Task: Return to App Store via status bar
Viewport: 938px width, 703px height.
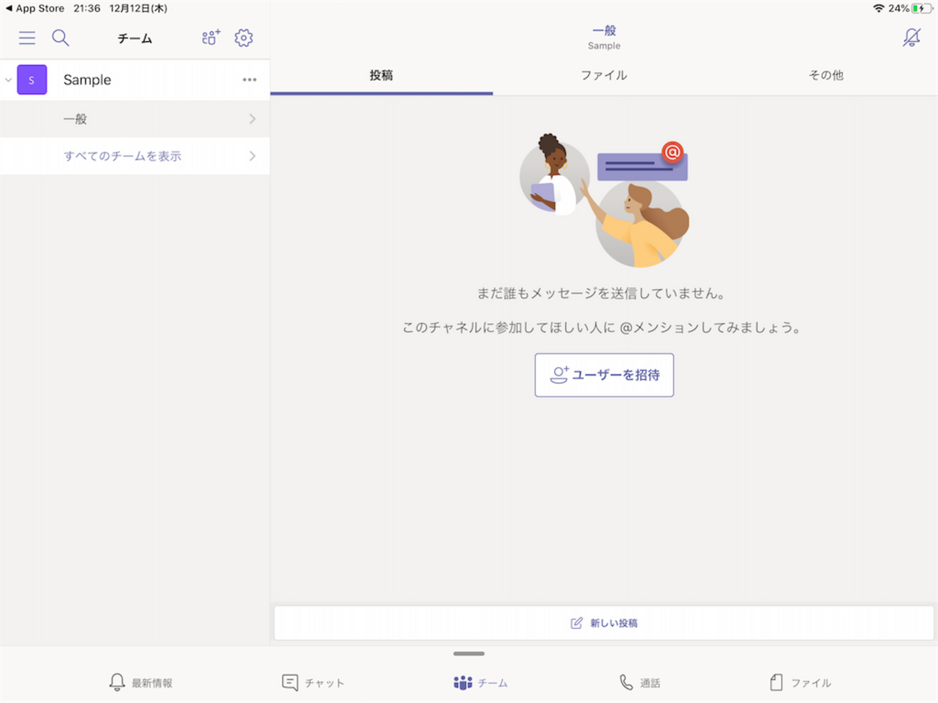Action: tap(35, 9)
